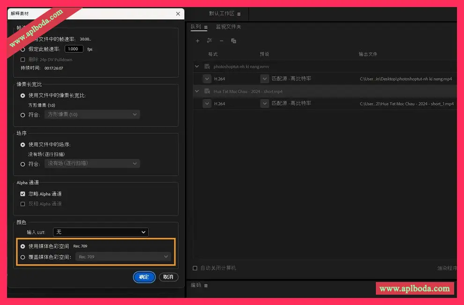Open the H.264 format dropdown
The width and height of the screenshot is (464, 305).
[207, 78]
